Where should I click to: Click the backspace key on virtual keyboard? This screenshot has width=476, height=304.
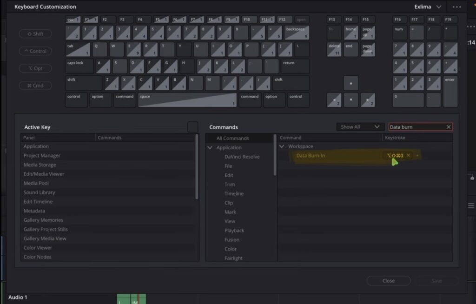click(x=297, y=33)
